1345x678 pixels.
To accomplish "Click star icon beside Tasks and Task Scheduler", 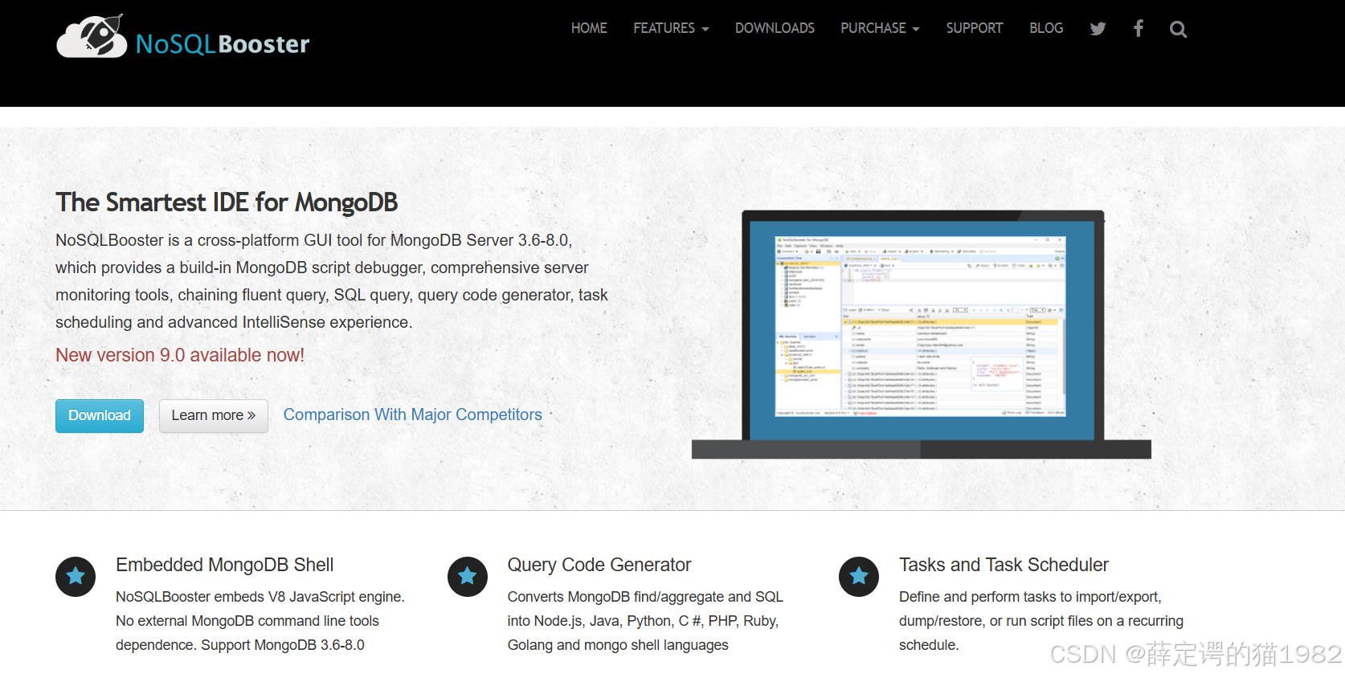I will 859,577.
